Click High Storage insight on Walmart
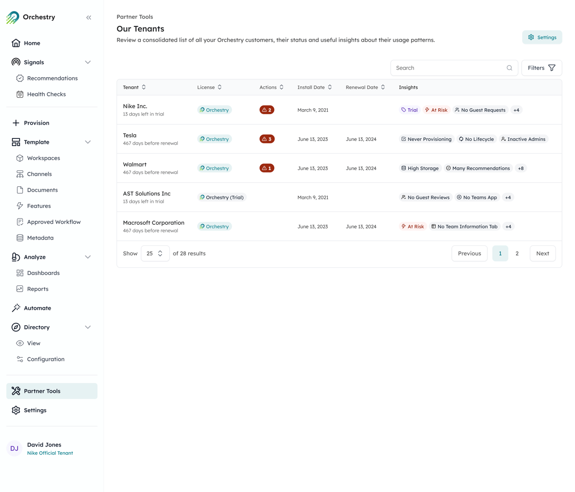 (x=420, y=168)
